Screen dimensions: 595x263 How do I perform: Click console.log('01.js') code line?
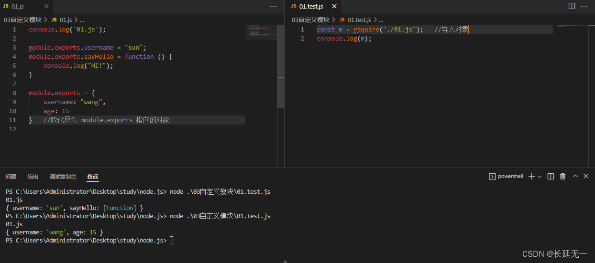point(67,30)
